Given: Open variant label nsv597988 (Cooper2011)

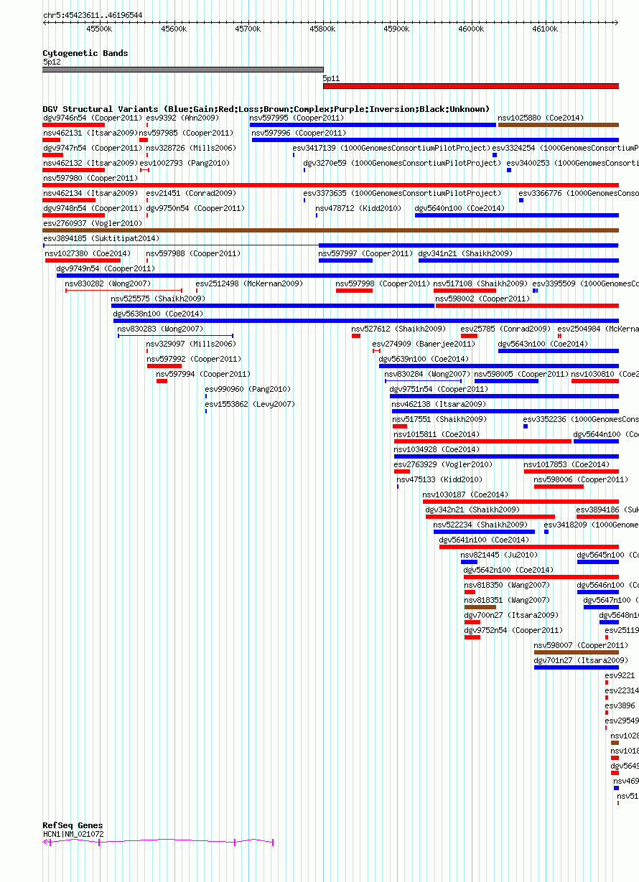Looking at the screenshot, I should [194, 253].
